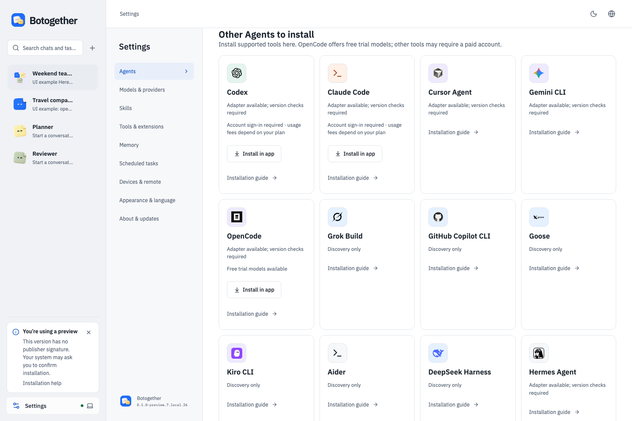Open Models & providers settings
Viewport: 632px width, 421px height.
pyautogui.click(x=154, y=90)
